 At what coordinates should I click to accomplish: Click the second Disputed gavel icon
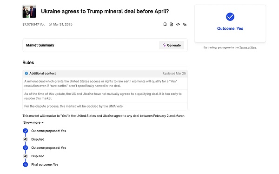(26, 156)
